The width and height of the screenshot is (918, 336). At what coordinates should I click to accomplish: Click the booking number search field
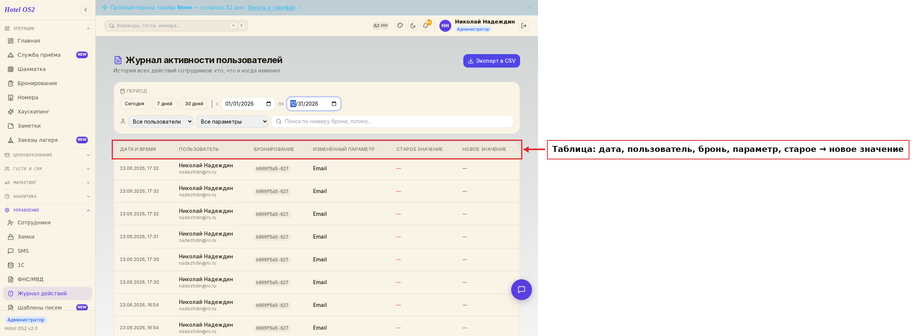[x=392, y=121]
